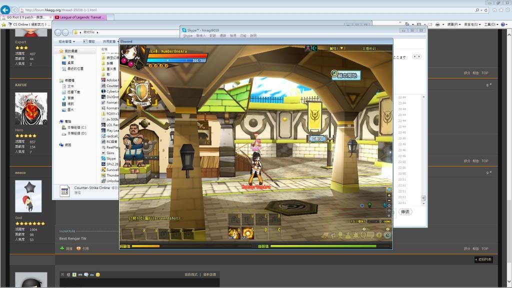Click the browser back arrow button
Viewport: 512px width, 288px height.
coord(5,10)
